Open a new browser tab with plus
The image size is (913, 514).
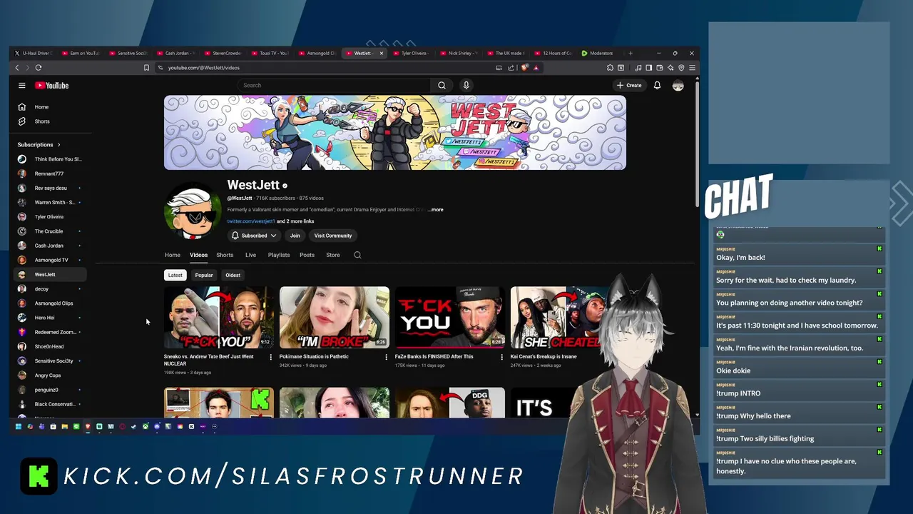click(630, 53)
